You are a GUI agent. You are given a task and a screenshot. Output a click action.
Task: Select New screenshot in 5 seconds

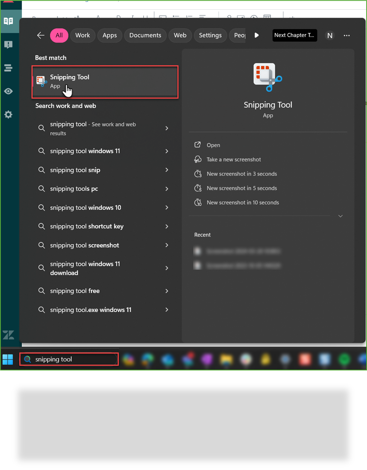coord(242,188)
